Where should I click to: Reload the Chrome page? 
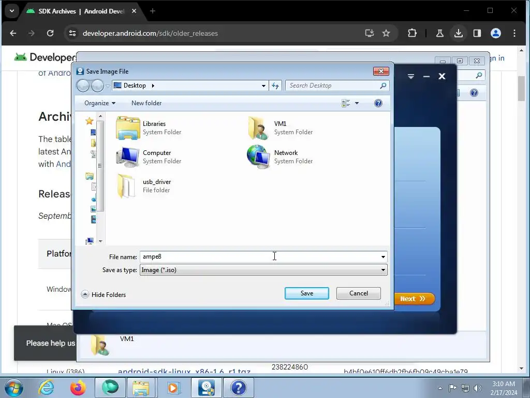coord(50,33)
